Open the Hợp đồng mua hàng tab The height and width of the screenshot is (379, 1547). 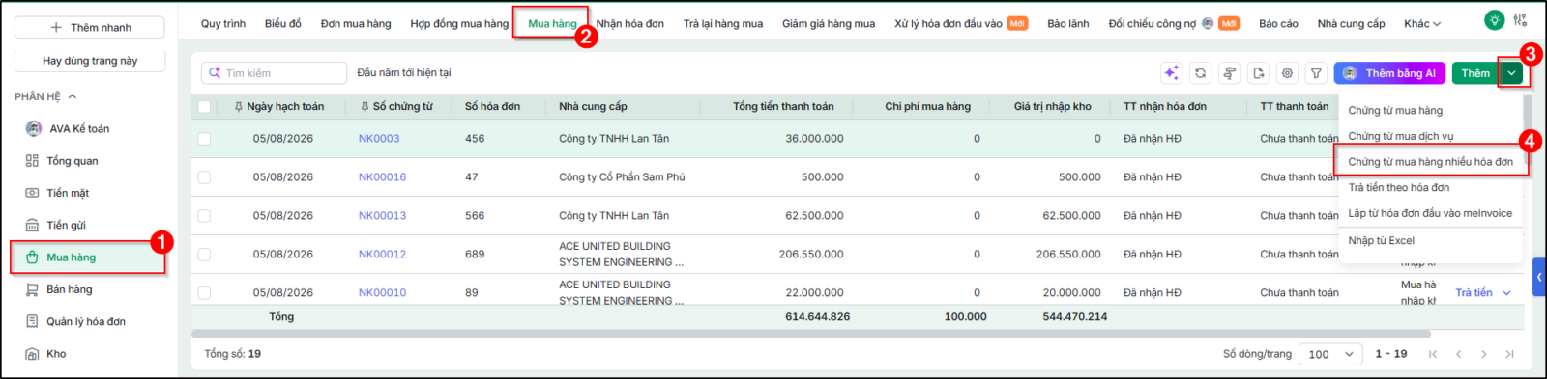tap(459, 24)
